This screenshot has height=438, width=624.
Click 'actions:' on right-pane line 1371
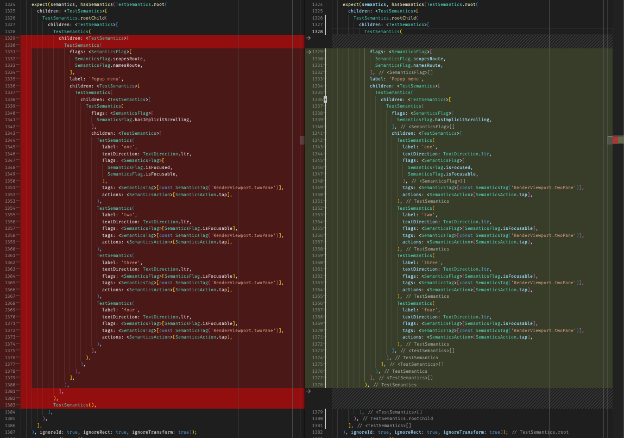413,337
